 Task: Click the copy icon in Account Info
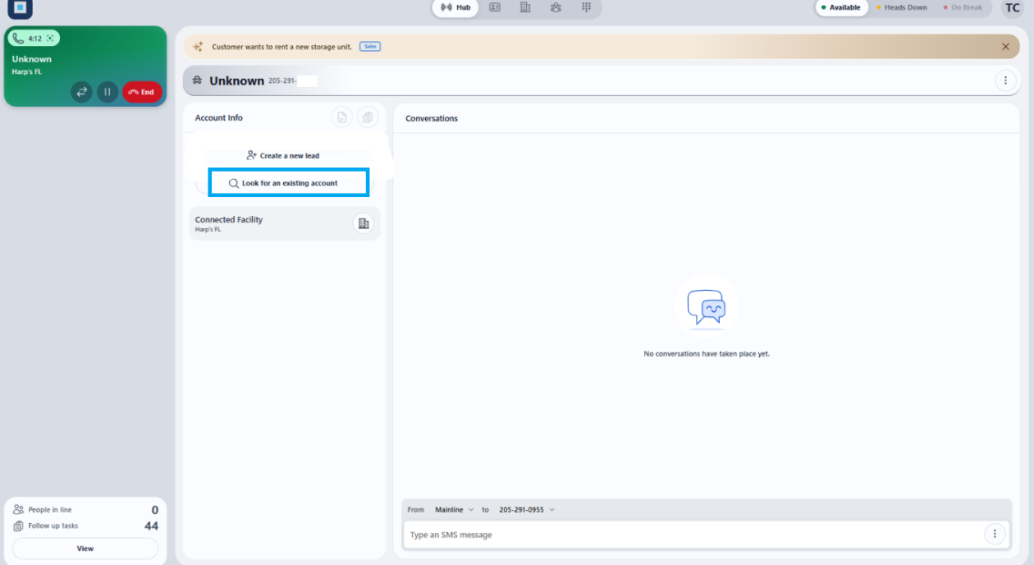368,117
